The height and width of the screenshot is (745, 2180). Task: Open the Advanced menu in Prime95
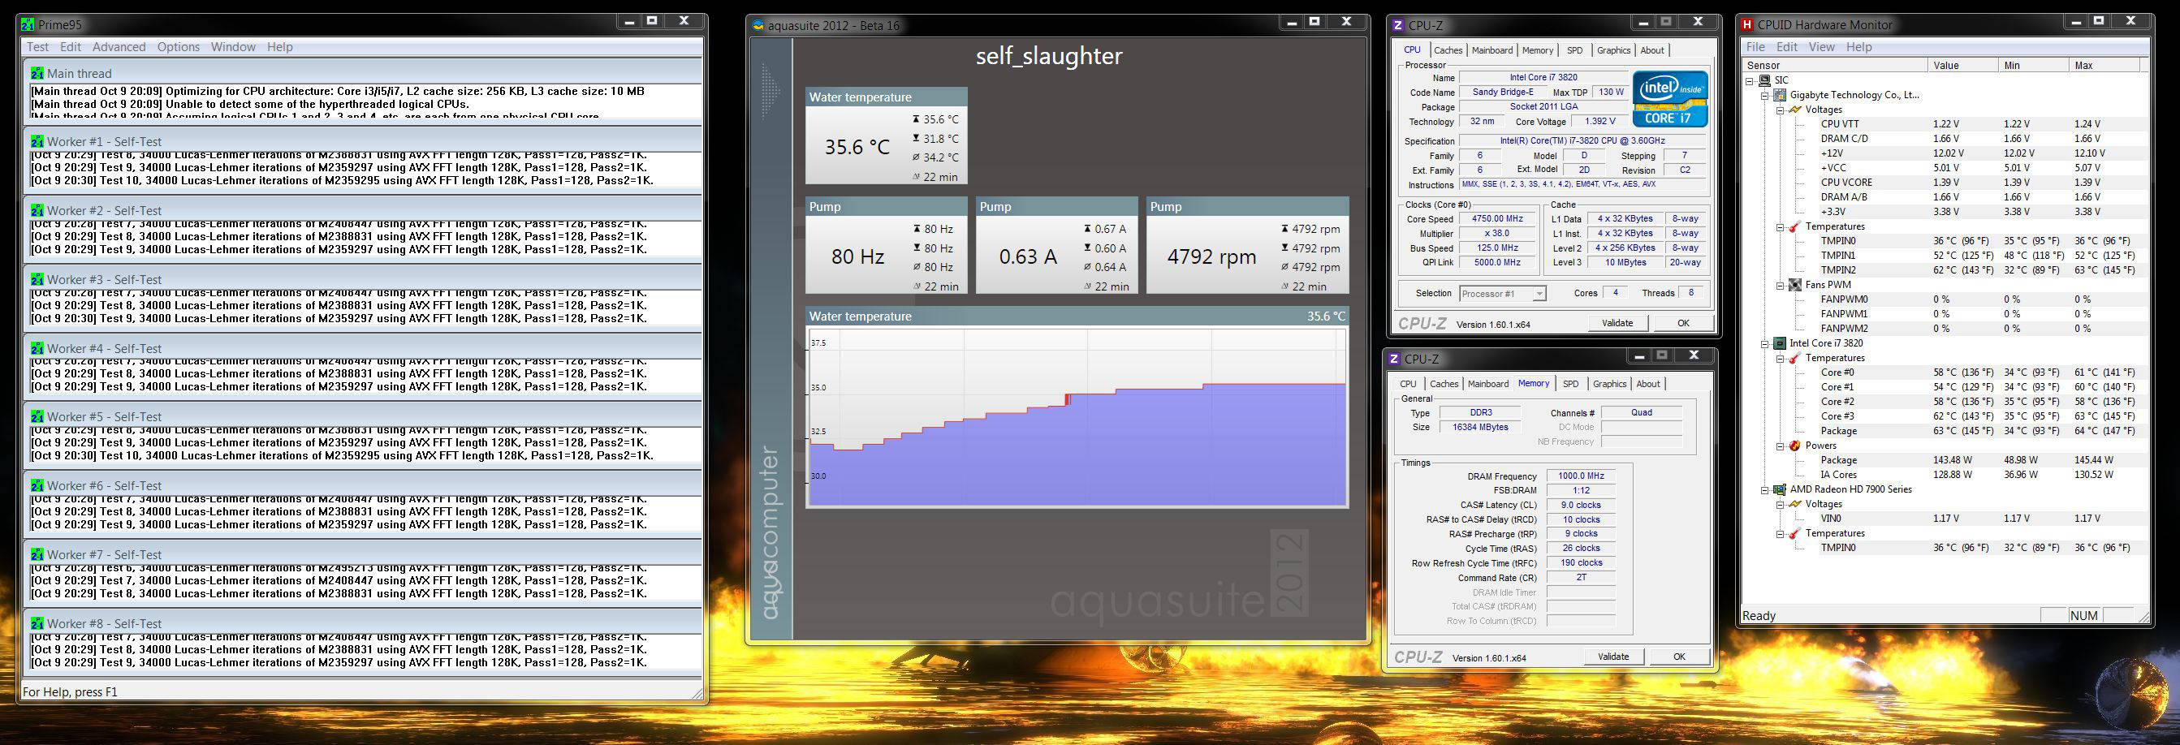tap(119, 47)
